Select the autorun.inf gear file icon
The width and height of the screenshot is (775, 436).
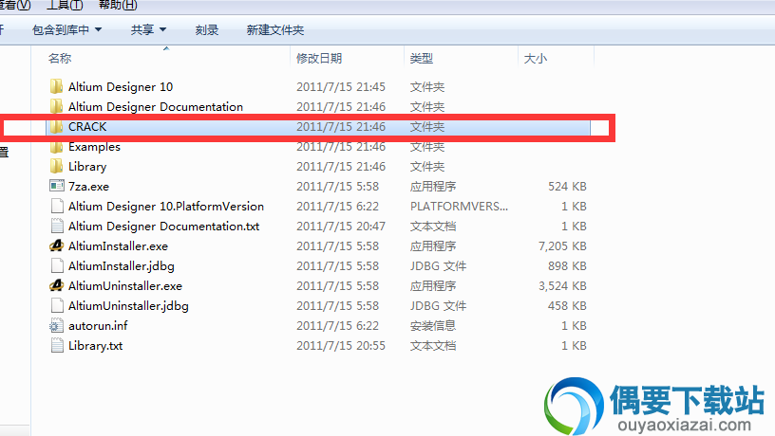56,325
